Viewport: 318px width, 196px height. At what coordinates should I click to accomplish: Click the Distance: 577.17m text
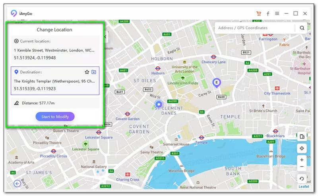click(x=38, y=103)
